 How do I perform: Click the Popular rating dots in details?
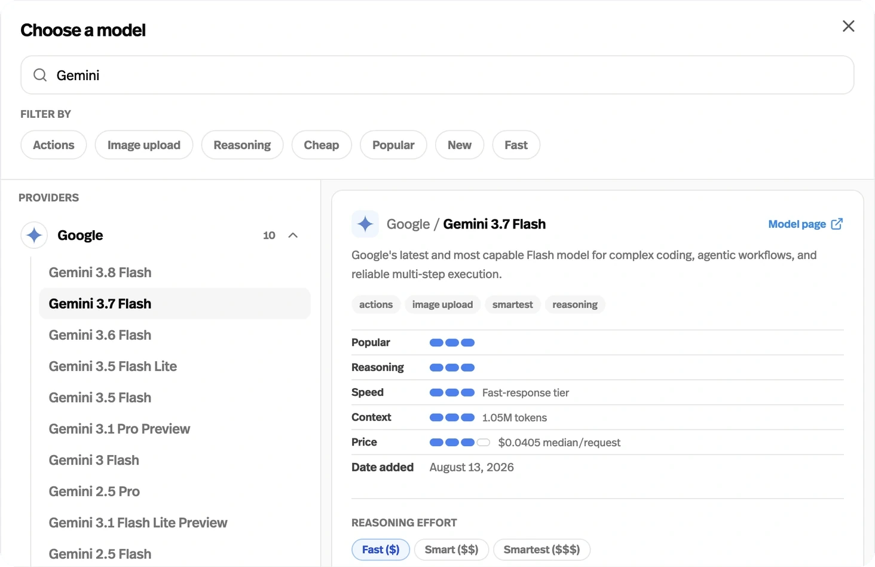tap(452, 343)
